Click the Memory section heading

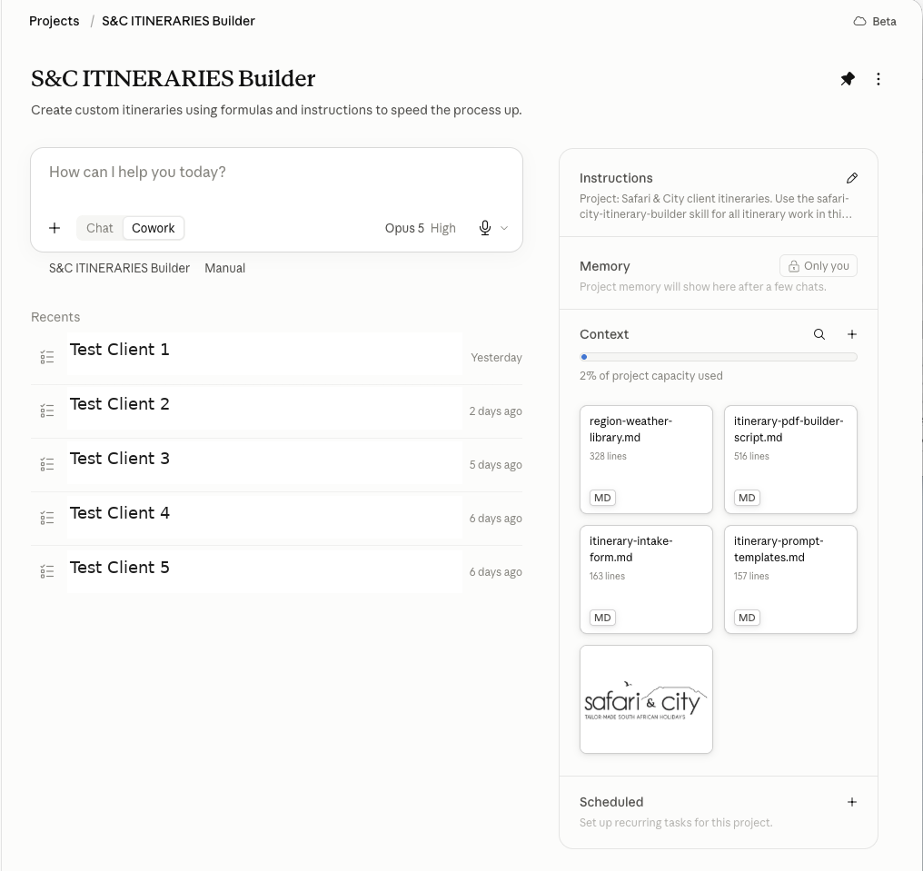coord(604,266)
